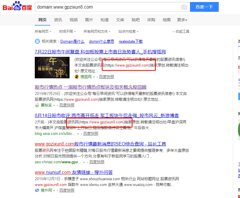240x198 pixels.
Task: Expand the arrow next to blog.sina.com.cn URL
Action: [x=78, y=134]
